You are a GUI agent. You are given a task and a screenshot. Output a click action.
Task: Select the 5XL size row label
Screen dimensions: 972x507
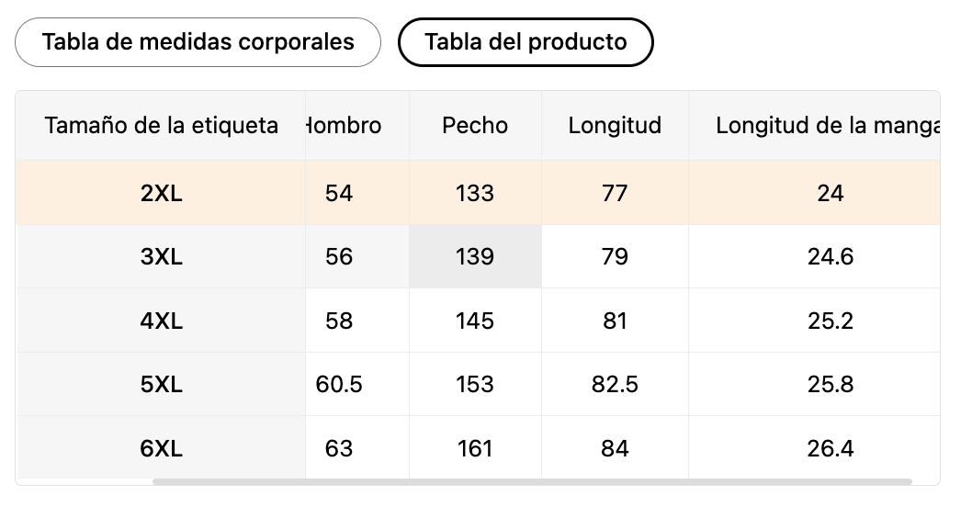161,384
